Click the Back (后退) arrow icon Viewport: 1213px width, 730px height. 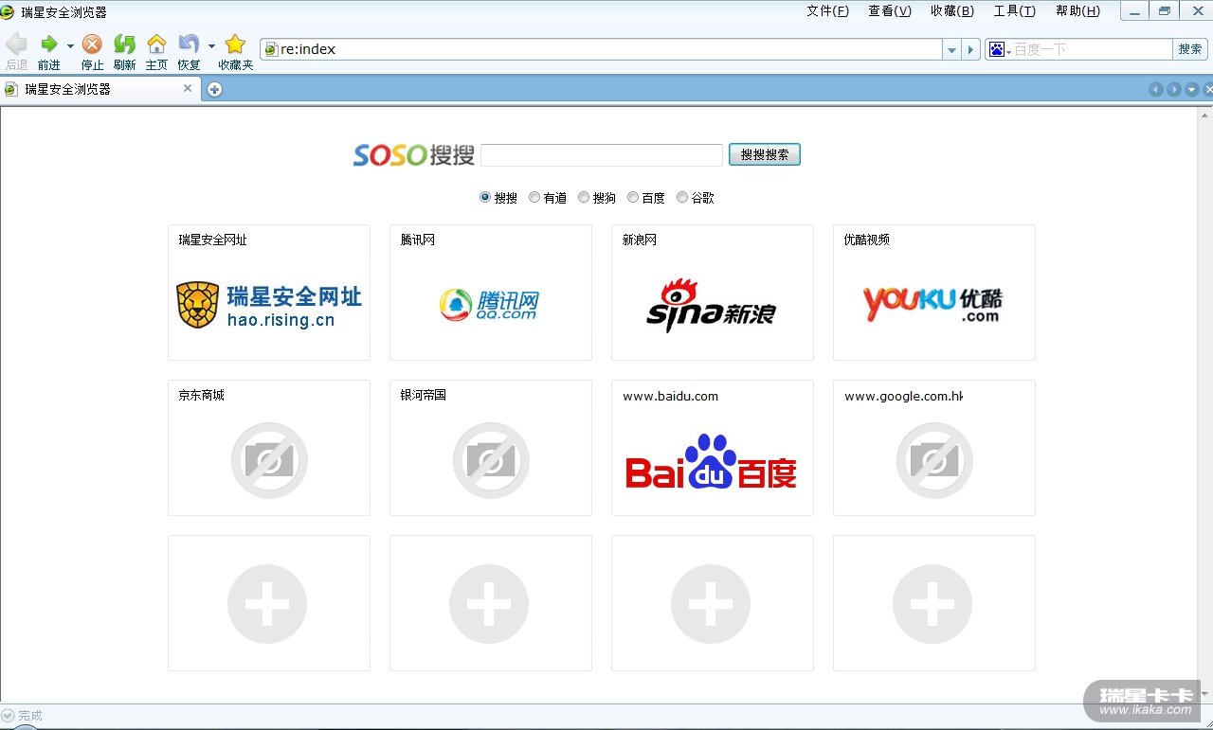coord(16,44)
